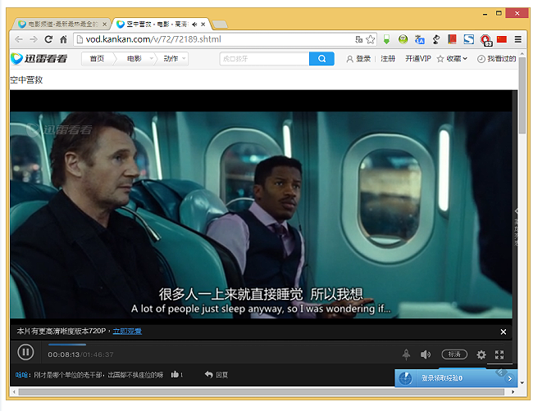538x411 pixels.
Task: Click the China flag extension icon
Action: 502,39
